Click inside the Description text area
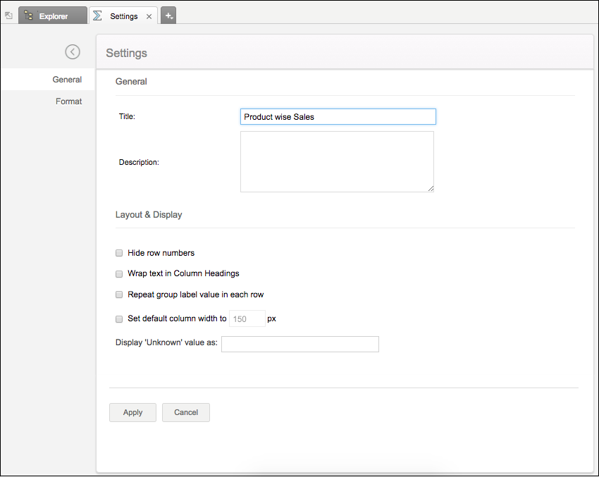This screenshot has height=477, width=599. [x=338, y=161]
